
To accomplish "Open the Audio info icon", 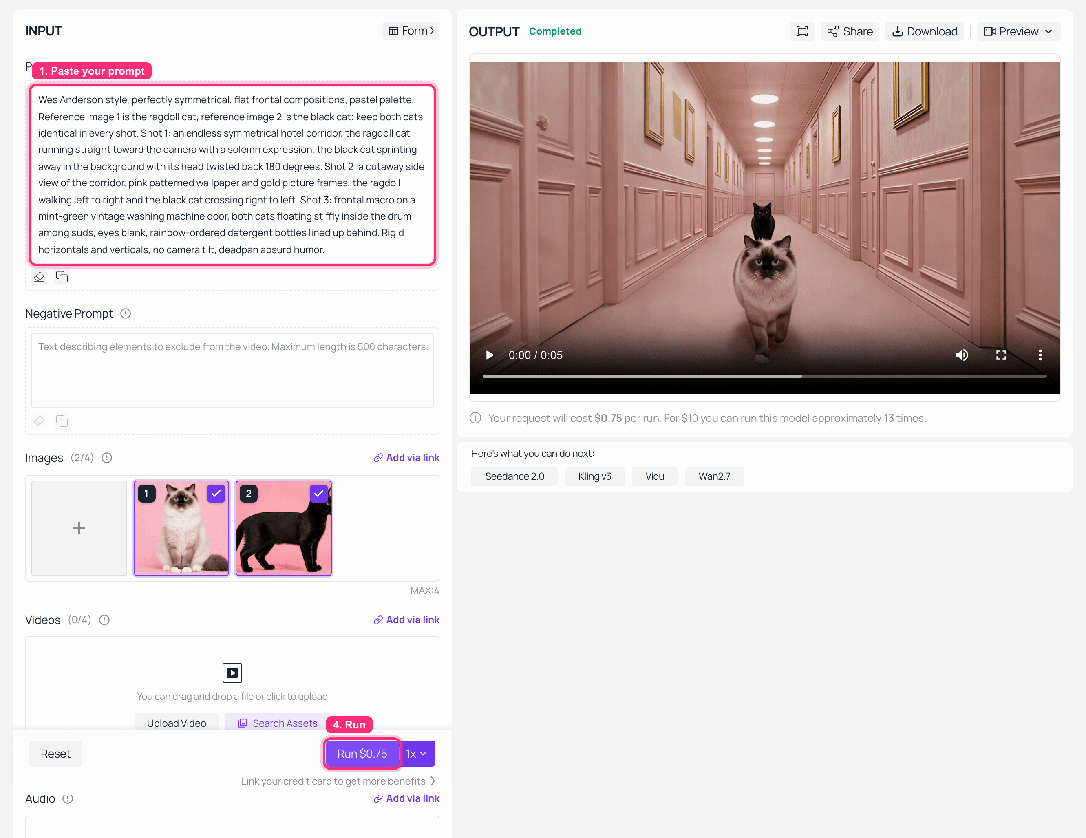I will point(68,799).
